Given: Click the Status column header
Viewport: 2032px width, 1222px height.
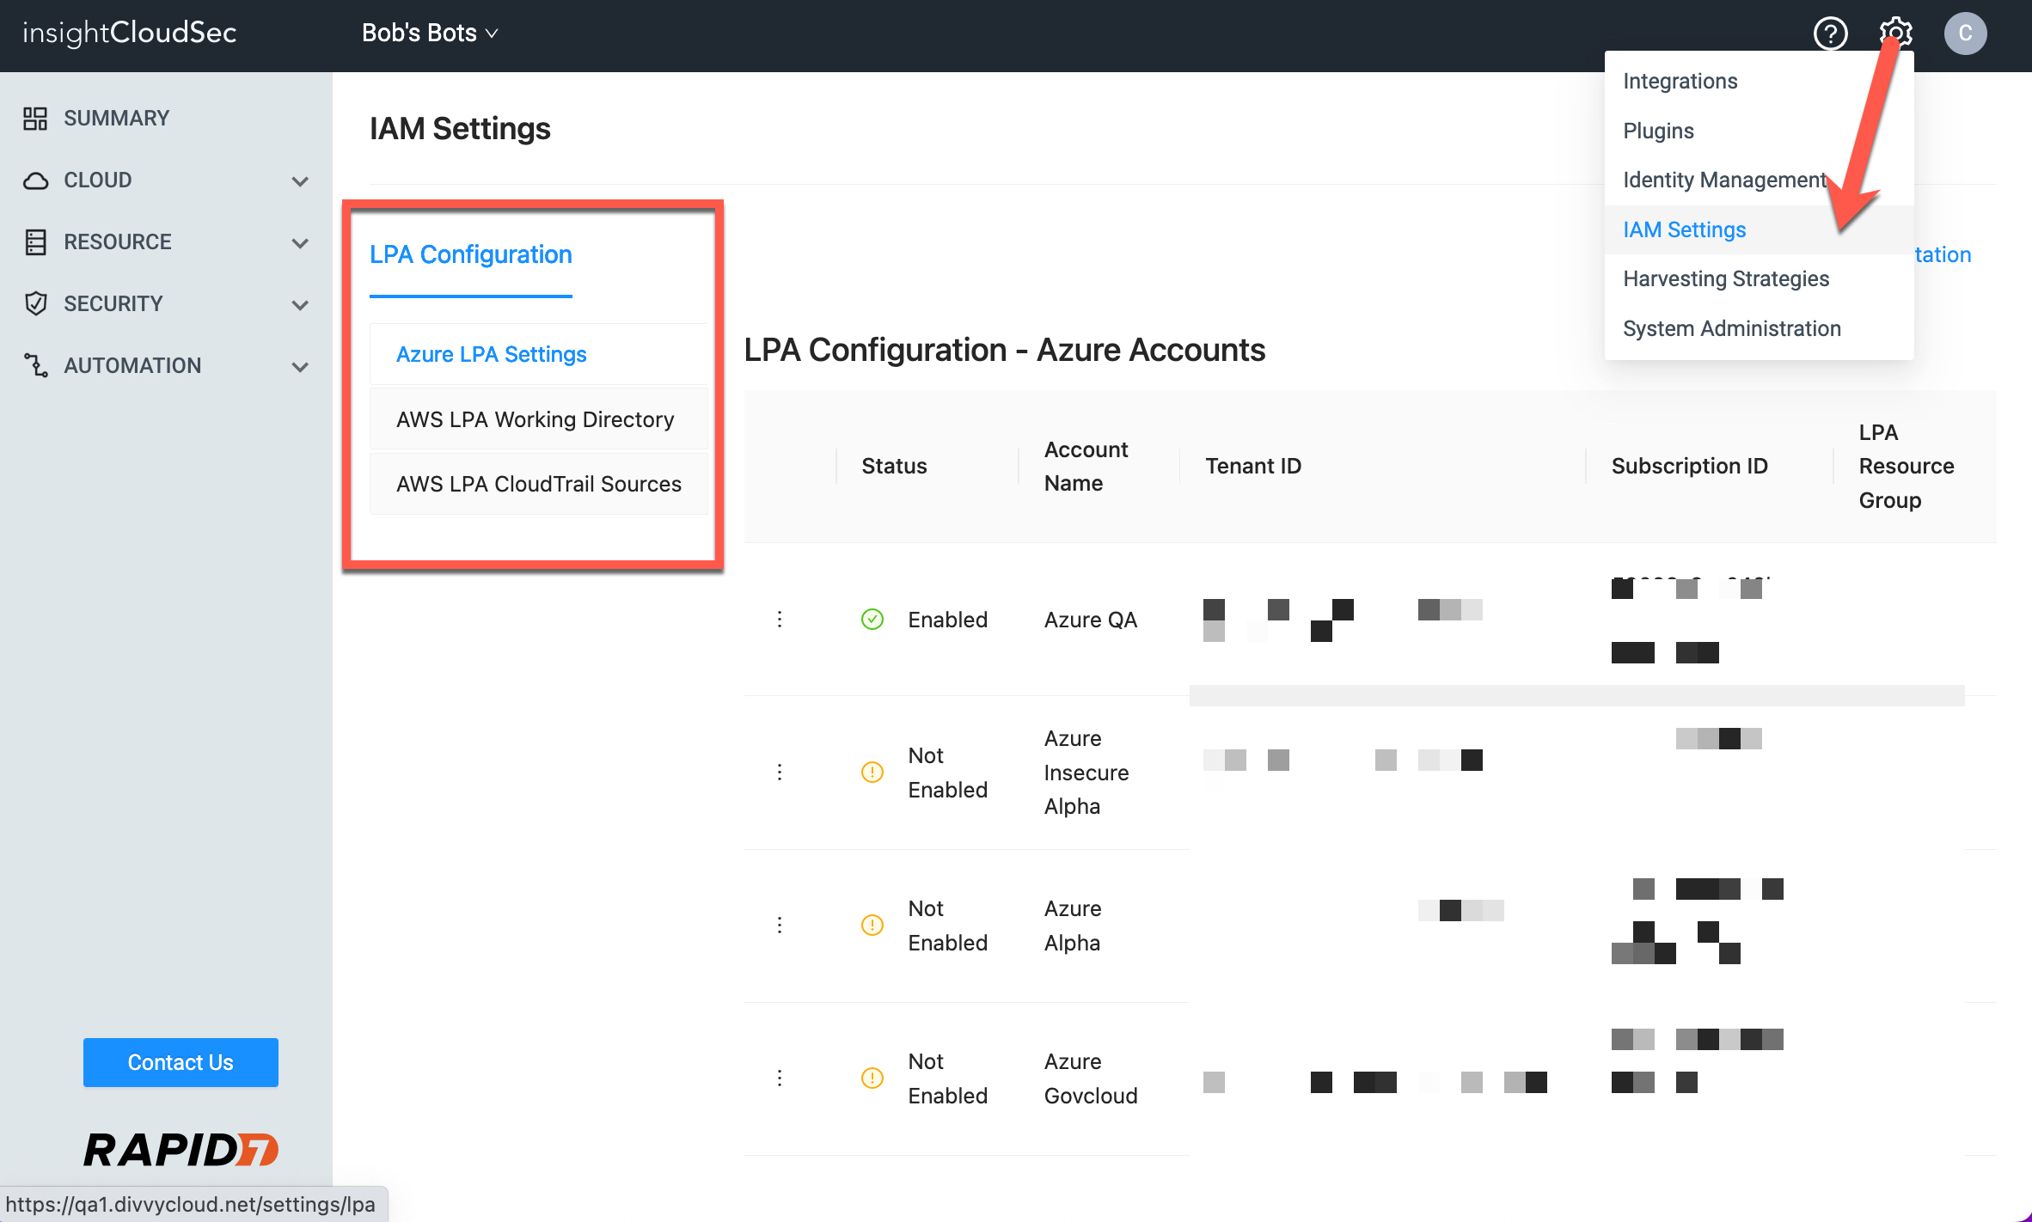Looking at the screenshot, I should [x=894, y=466].
